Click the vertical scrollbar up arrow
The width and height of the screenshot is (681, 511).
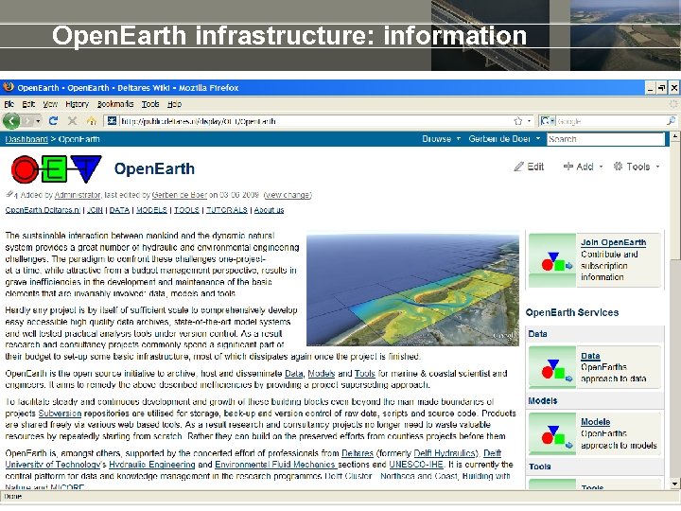(x=675, y=136)
